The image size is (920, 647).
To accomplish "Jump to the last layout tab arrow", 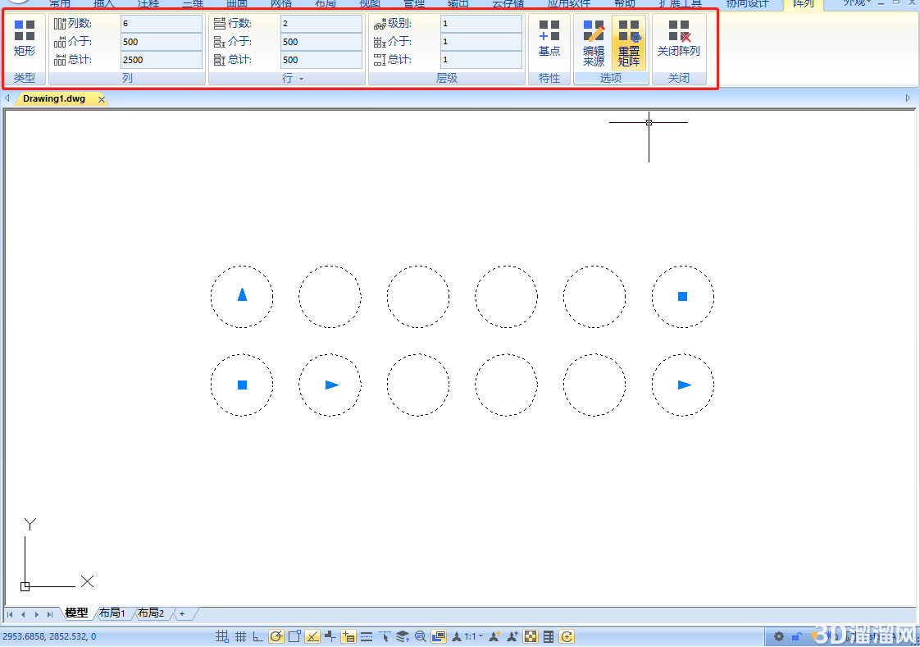I will point(50,614).
